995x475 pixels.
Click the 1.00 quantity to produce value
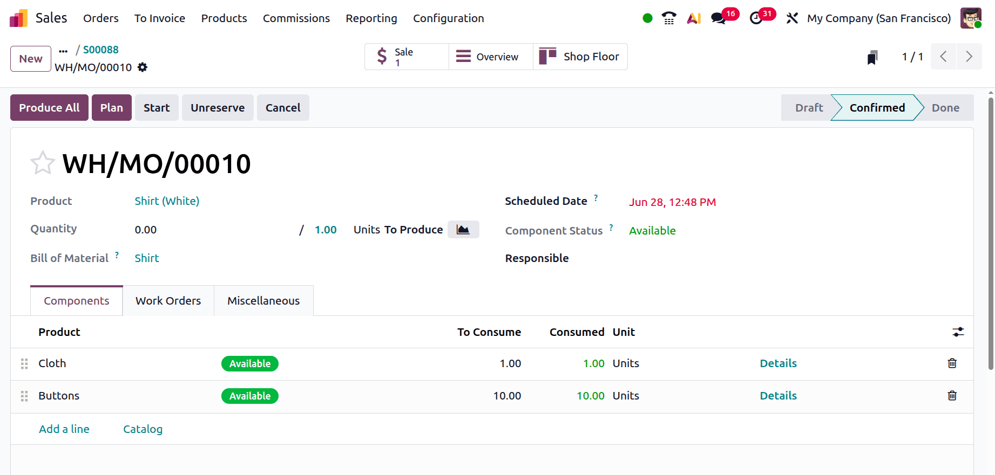tap(326, 230)
